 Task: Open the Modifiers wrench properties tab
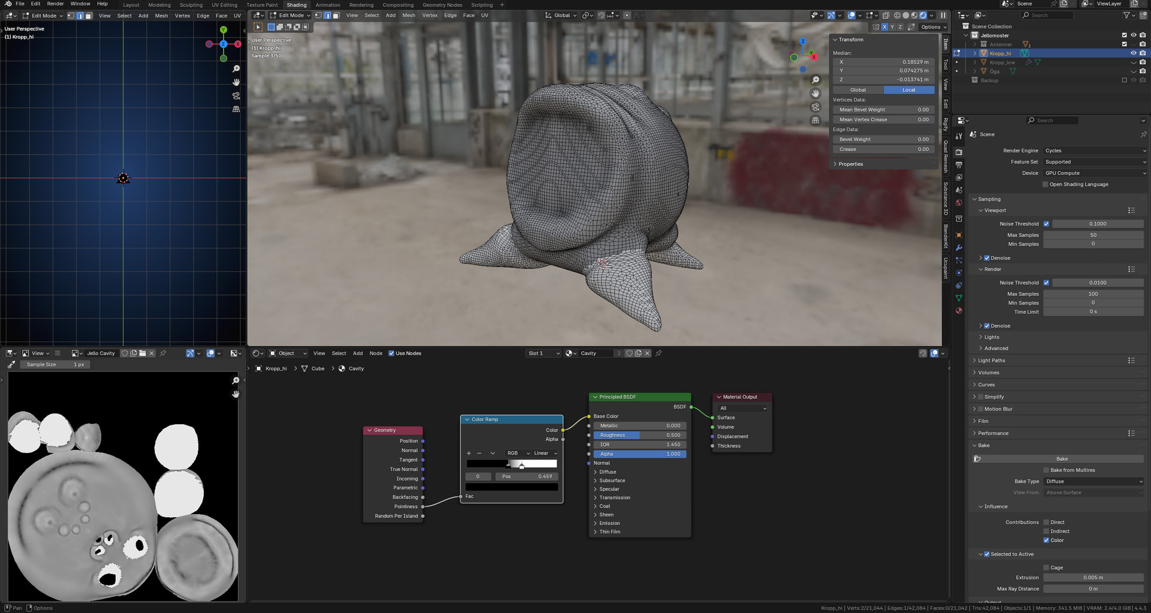pos(959,247)
